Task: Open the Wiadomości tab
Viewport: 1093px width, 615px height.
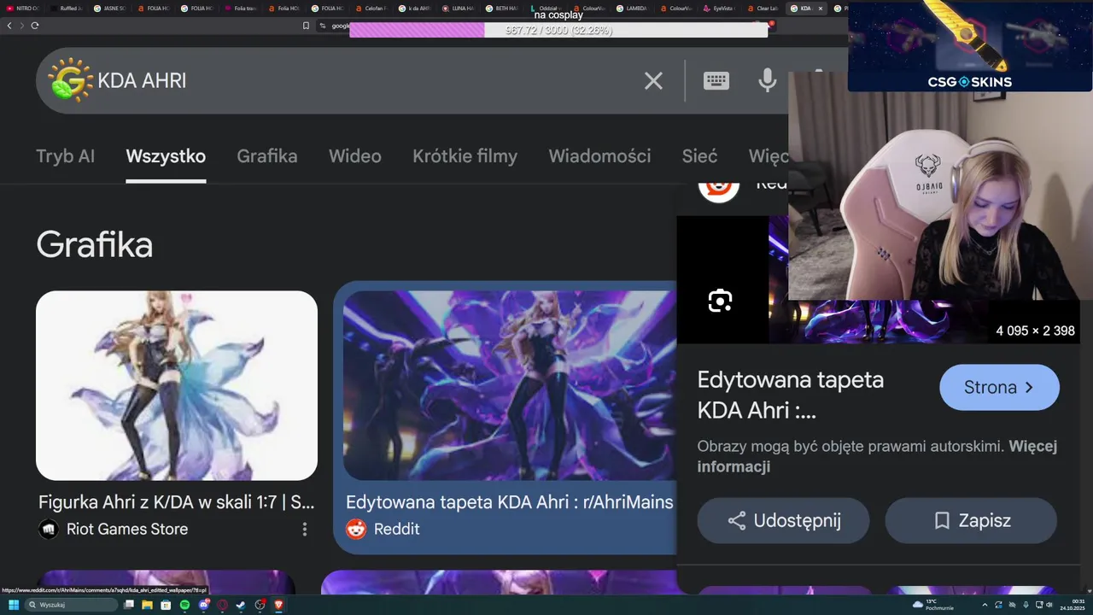Action: 599,156
